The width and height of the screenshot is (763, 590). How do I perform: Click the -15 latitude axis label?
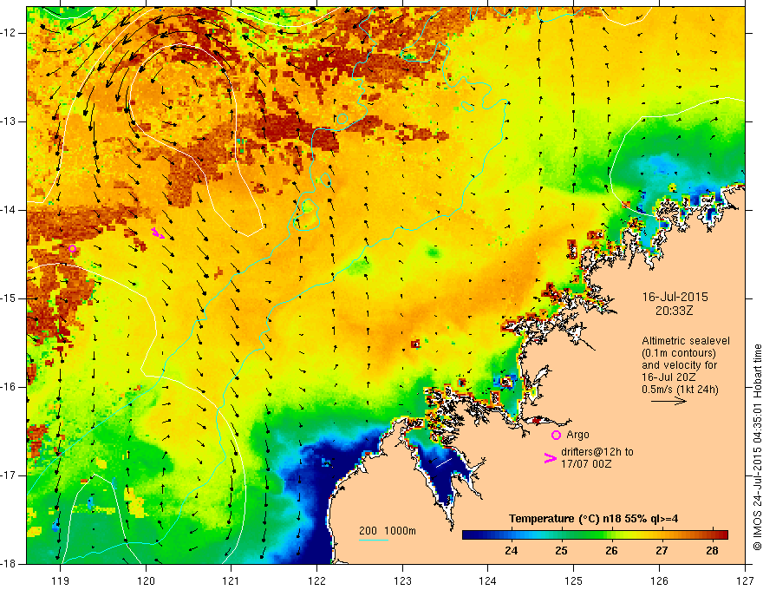[x=9, y=298]
